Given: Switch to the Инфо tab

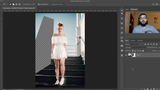Looking at the screenshot, I should 127,9.
